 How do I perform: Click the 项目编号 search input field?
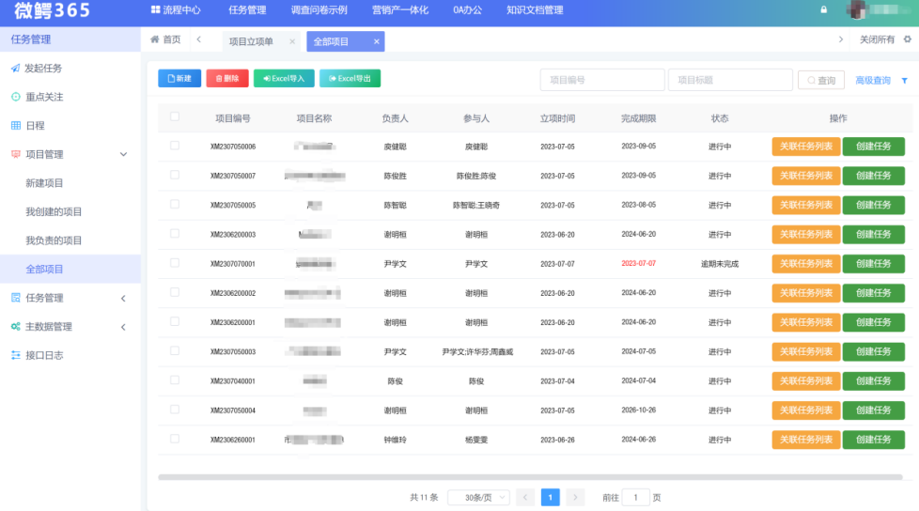(601, 81)
